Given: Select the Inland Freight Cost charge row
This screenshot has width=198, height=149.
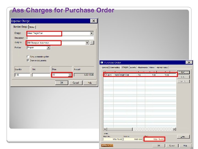Looking at the screenshot, I should (x=140, y=75).
